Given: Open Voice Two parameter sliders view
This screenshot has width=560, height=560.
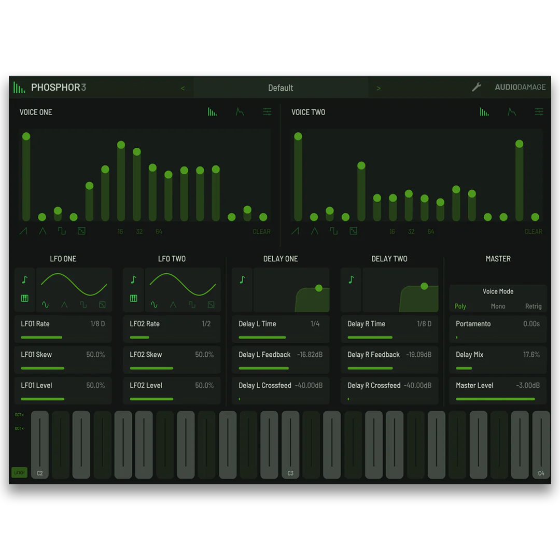Looking at the screenshot, I should pyautogui.click(x=539, y=112).
